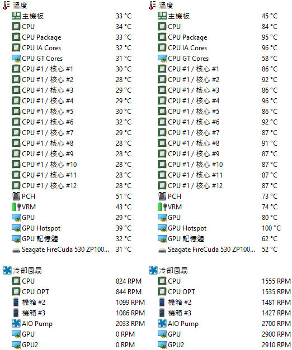
Task: Click the chip icon of CPU Package at 95 °C
Action: click(x=162, y=37)
